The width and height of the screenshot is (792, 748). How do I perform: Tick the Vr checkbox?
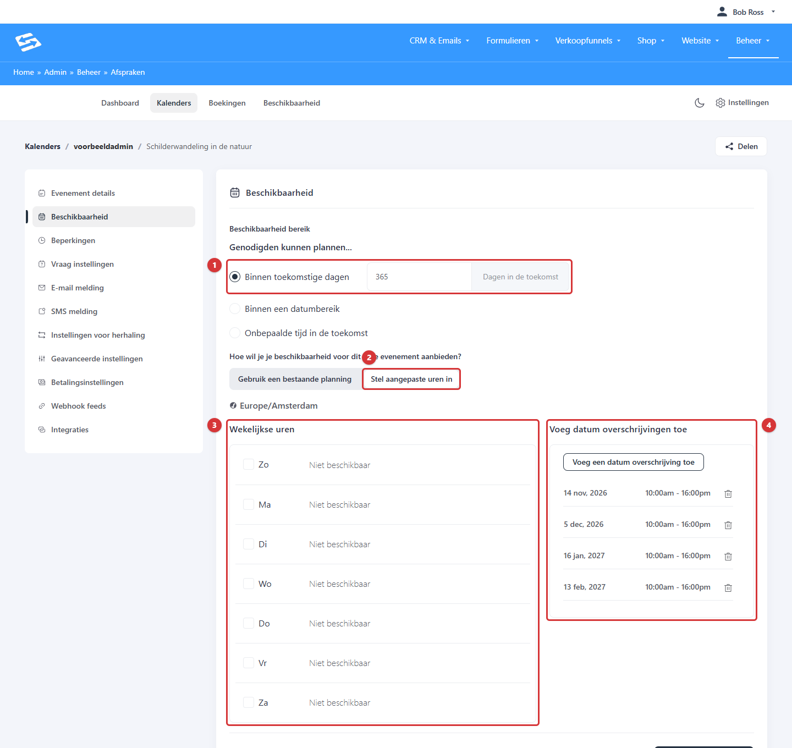(249, 663)
